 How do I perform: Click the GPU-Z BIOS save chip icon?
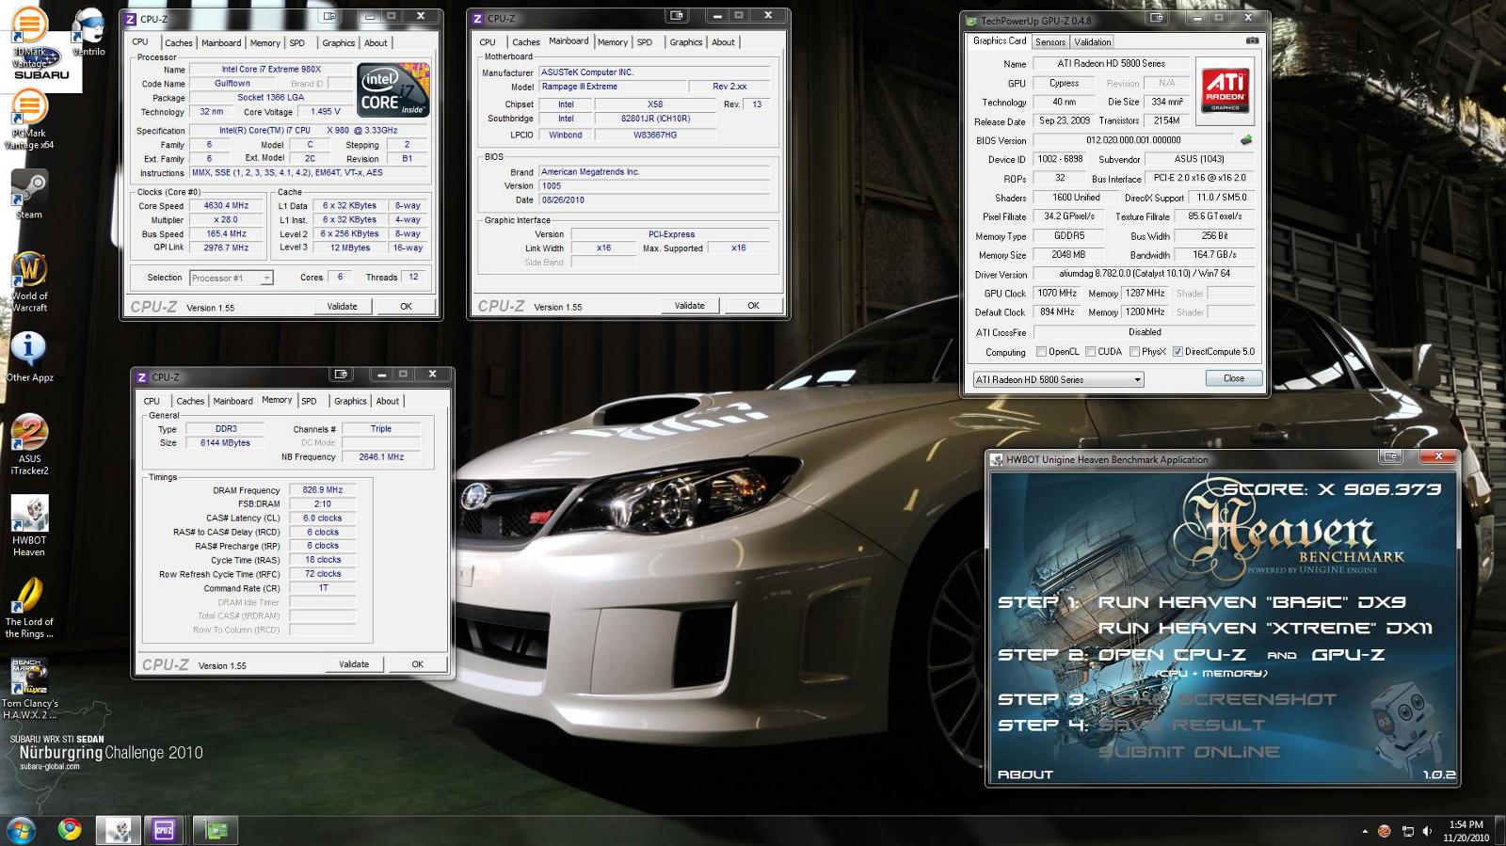tap(1246, 140)
